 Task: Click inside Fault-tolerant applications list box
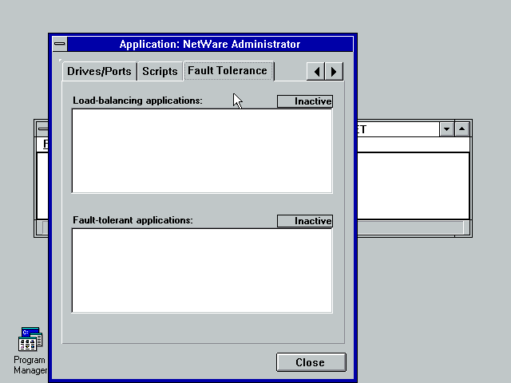pyautogui.click(x=202, y=270)
